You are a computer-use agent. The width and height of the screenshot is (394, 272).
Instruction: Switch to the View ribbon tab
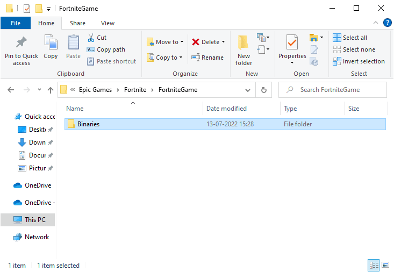tap(108, 23)
